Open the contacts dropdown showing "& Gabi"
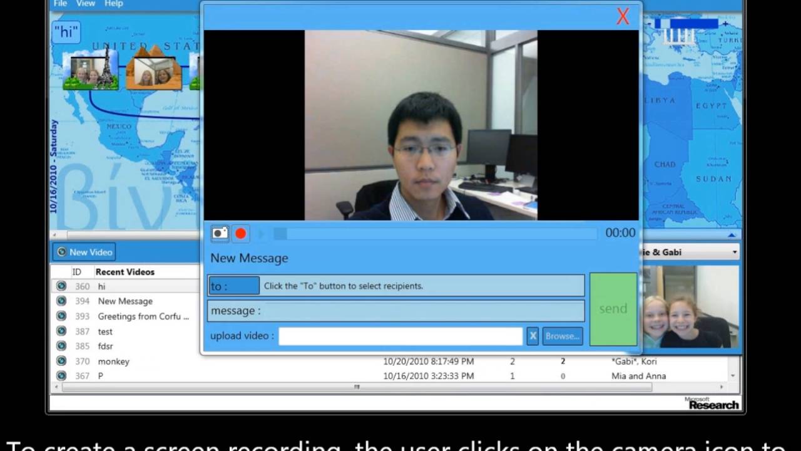The image size is (801, 451). coord(690,252)
